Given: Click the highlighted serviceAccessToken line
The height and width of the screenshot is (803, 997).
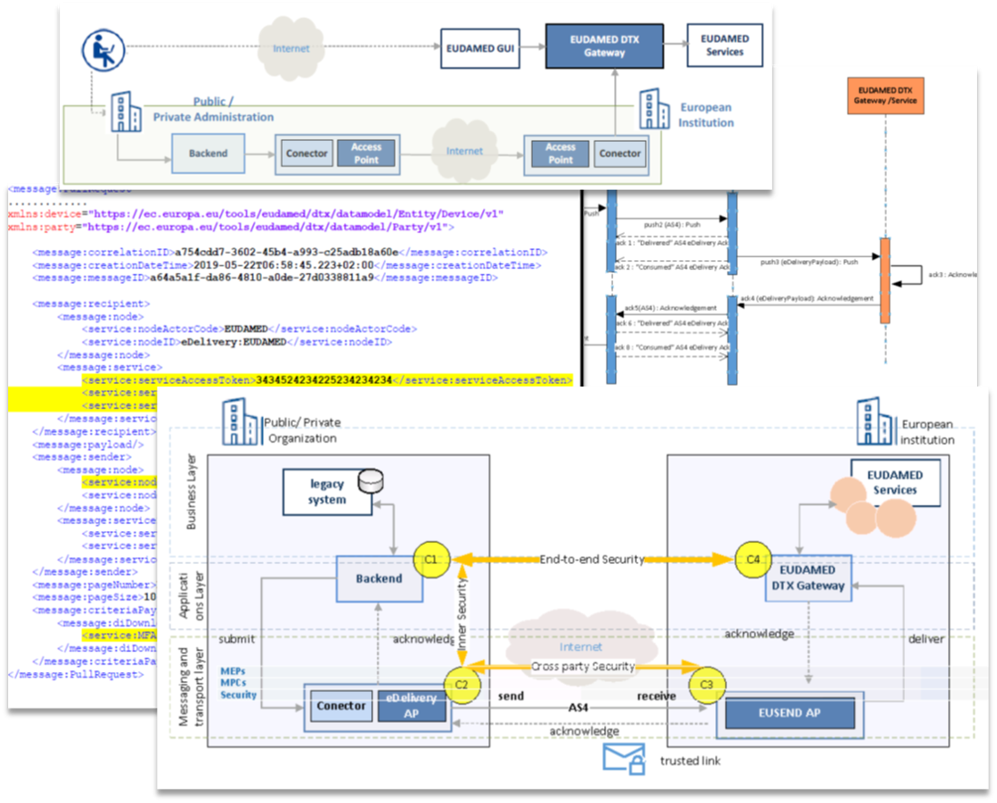Looking at the screenshot, I should pos(327,380).
